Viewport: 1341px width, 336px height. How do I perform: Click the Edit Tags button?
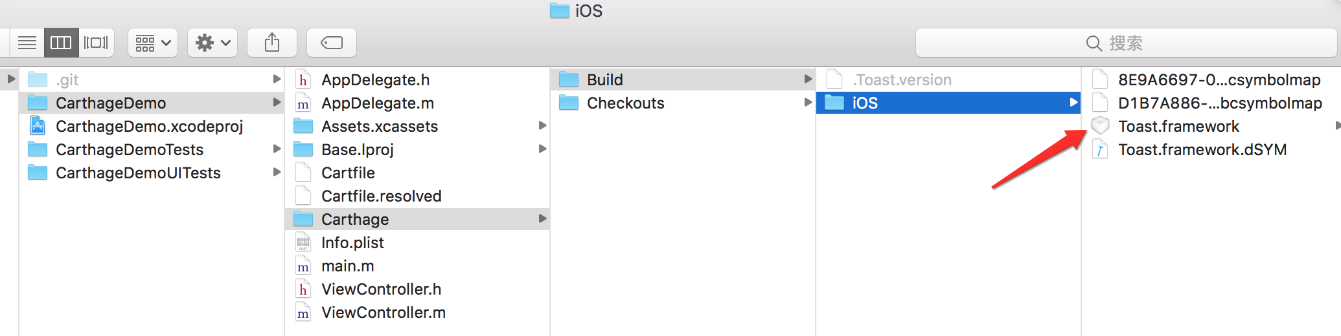[332, 43]
